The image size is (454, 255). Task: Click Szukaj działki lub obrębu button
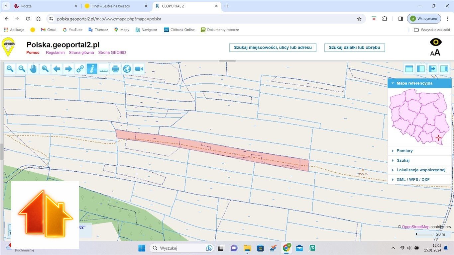coord(354,47)
